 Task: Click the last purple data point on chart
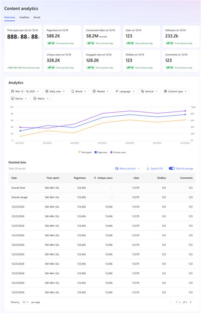click(185, 111)
